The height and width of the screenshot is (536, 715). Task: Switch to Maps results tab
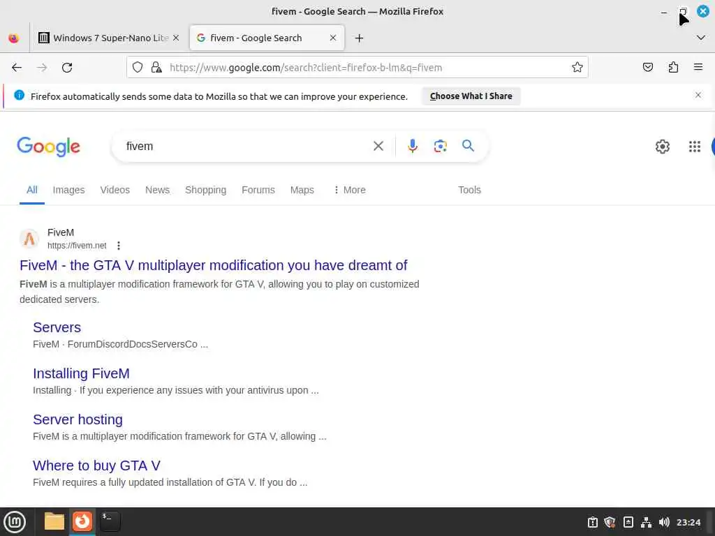click(302, 190)
